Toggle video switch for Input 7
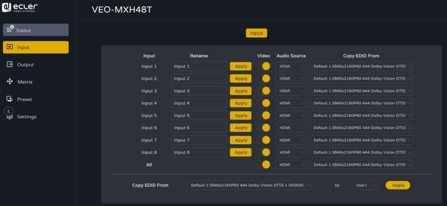447x206 pixels. tap(264, 140)
